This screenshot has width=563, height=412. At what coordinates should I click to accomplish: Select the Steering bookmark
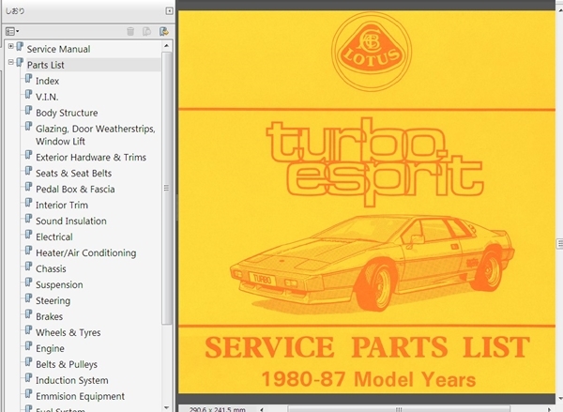53,300
